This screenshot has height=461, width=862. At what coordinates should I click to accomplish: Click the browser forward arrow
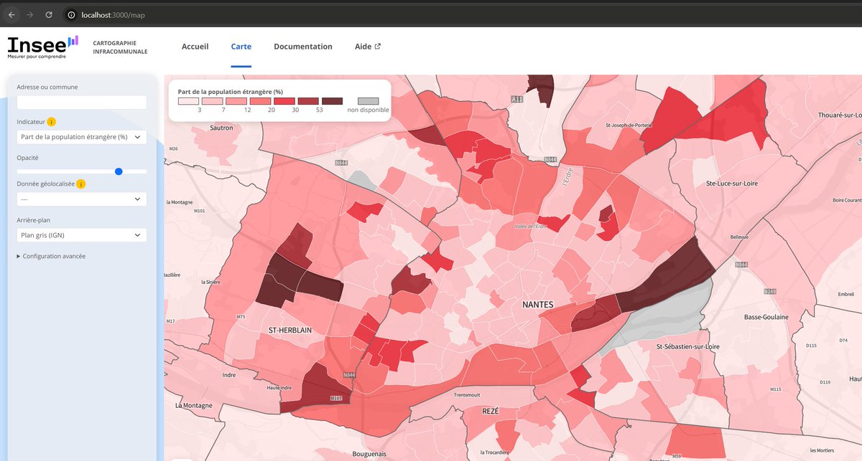tap(29, 14)
